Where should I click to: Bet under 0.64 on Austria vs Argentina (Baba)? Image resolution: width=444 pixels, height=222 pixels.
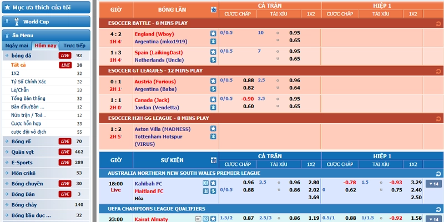(295, 88)
